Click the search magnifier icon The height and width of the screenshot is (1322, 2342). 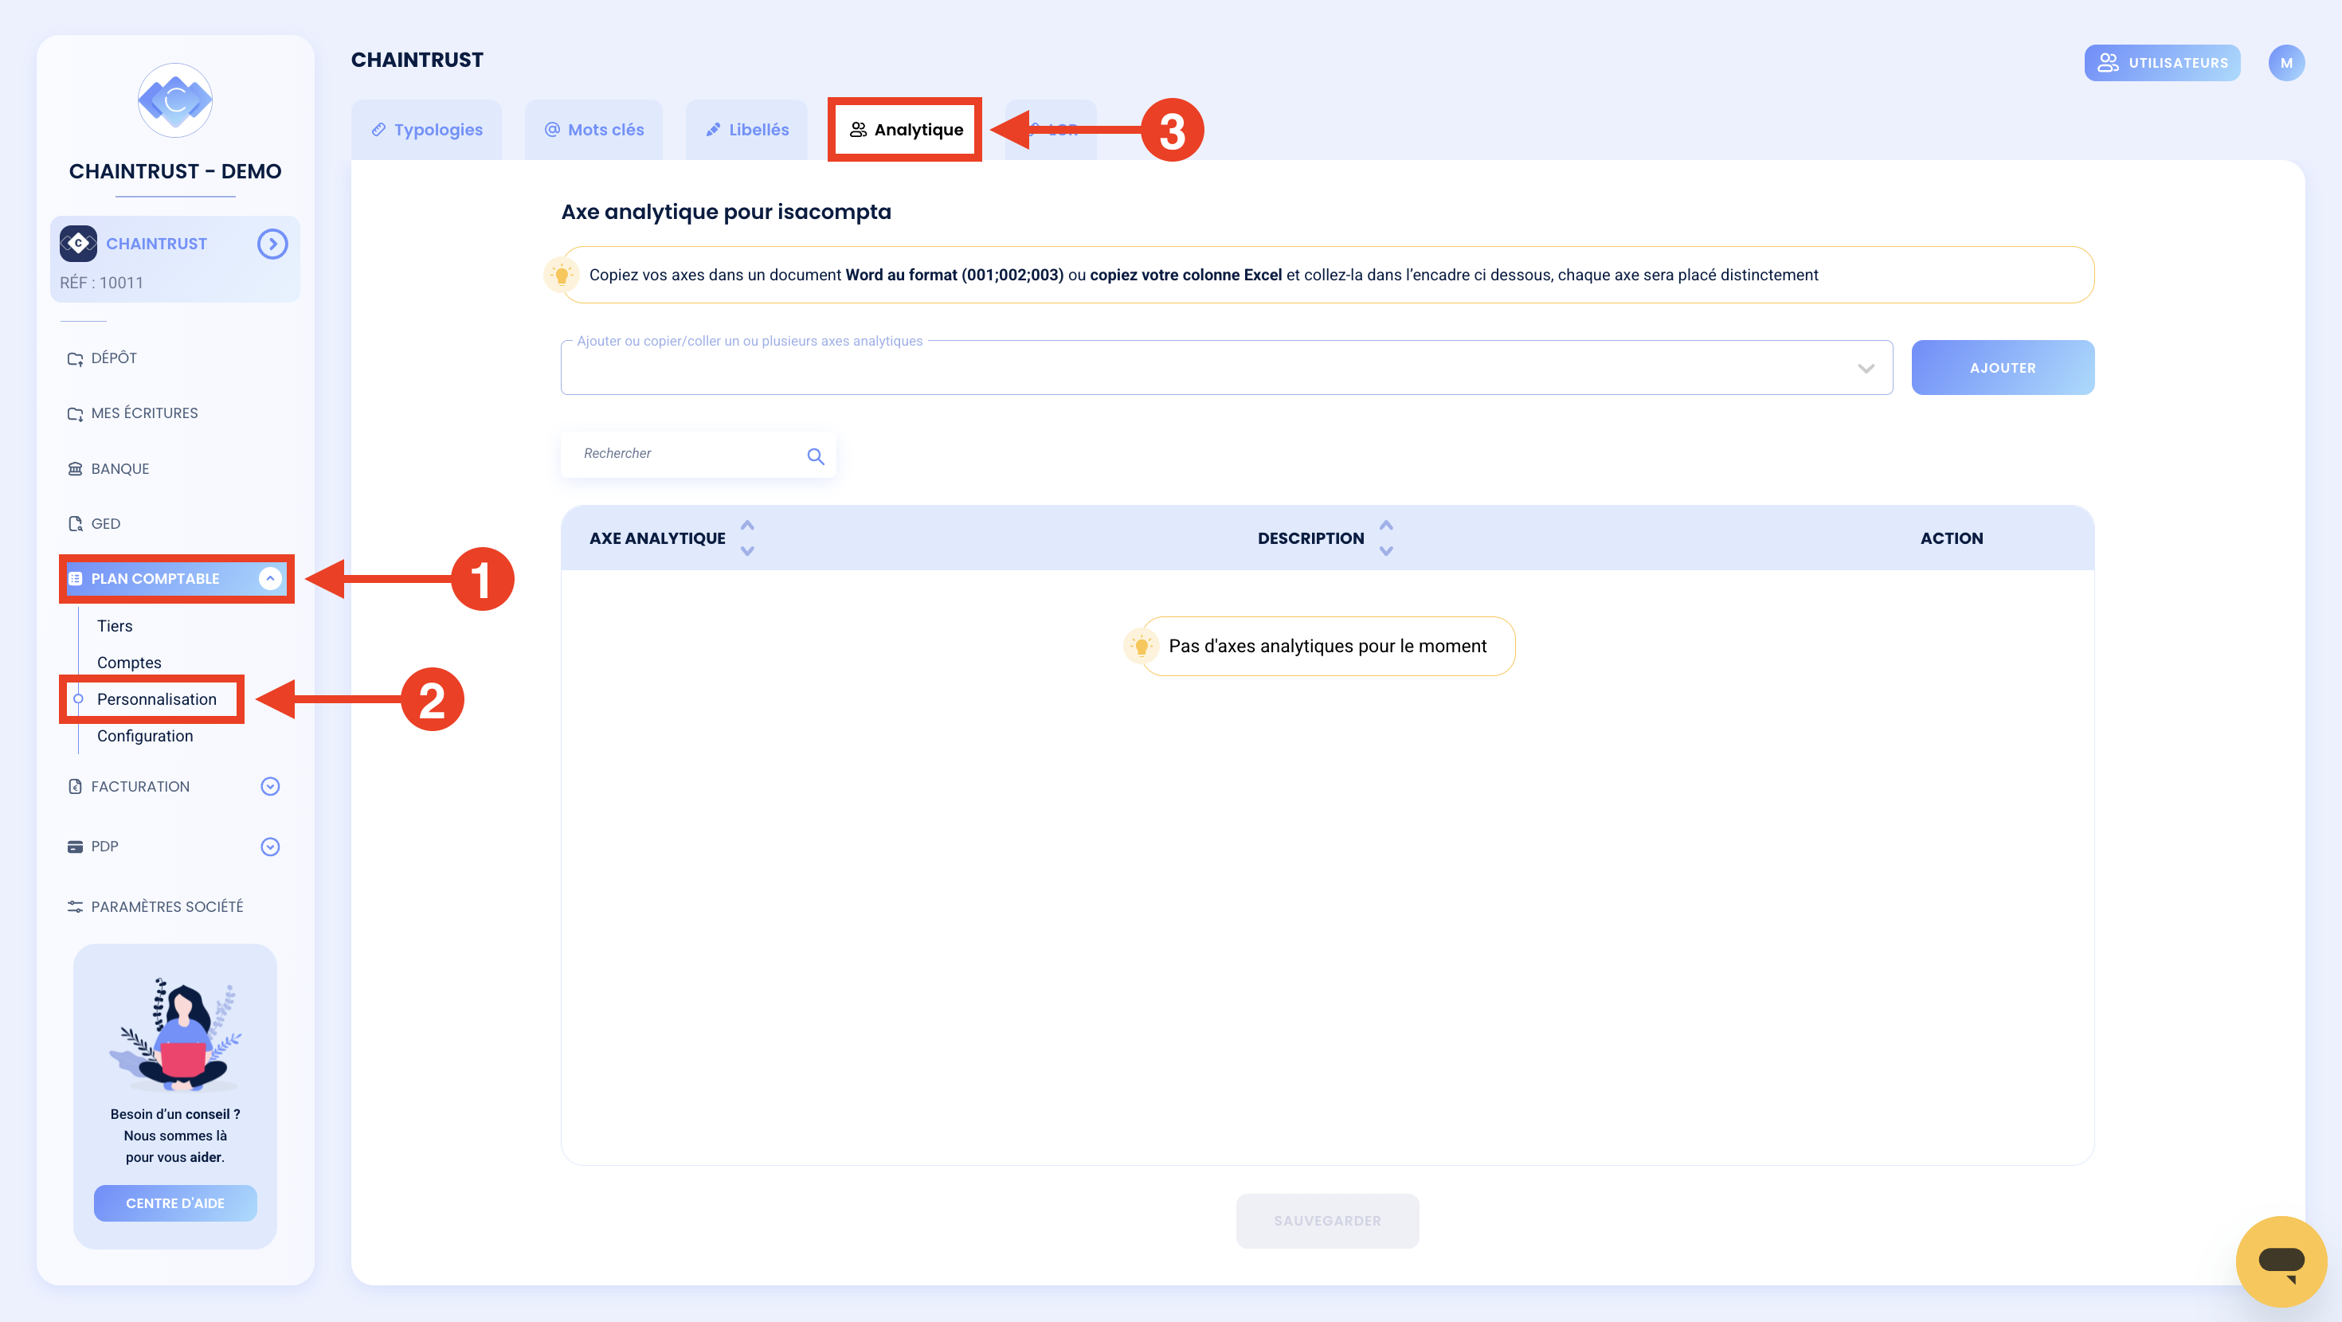[816, 456]
